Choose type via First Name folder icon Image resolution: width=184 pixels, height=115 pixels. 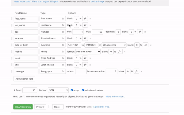point(63,18)
